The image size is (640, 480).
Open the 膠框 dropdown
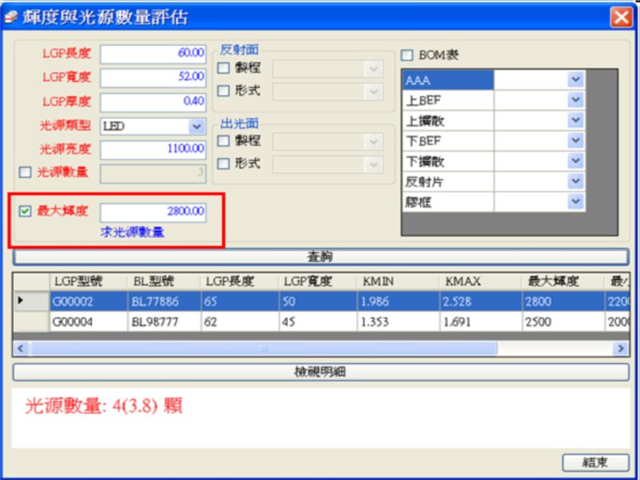[x=575, y=202]
